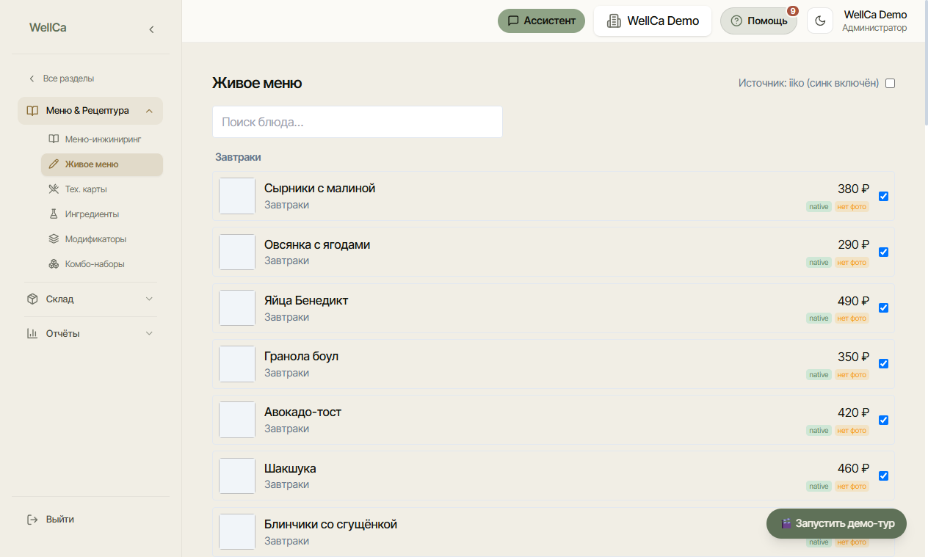Click the bar chart icon beside Отчёты
The height and width of the screenshot is (557, 928).
click(32, 334)
